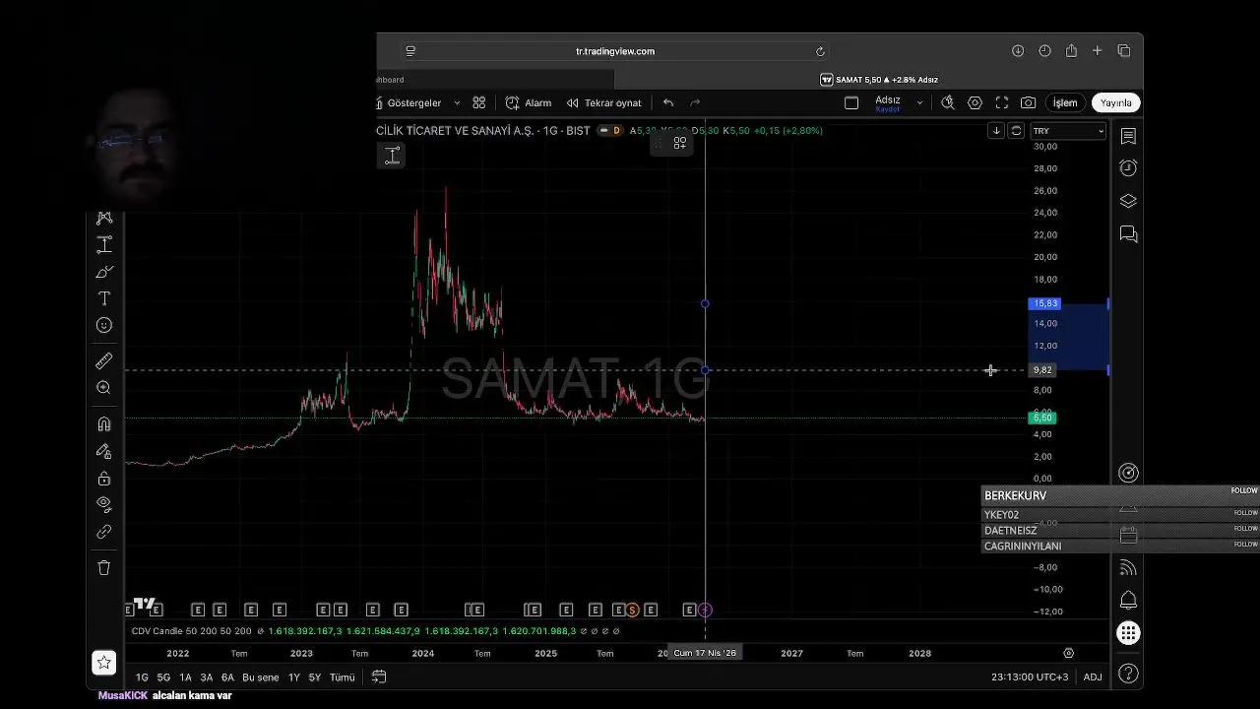Open the alerts clock icon in right sidebar
Viewport: 1260px width, 709px height.
pyautogui.click(x=1128, y=168)
